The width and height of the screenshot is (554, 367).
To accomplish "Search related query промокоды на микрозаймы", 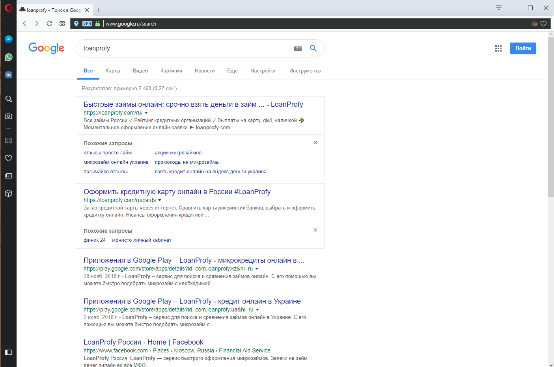I will 187,162.
